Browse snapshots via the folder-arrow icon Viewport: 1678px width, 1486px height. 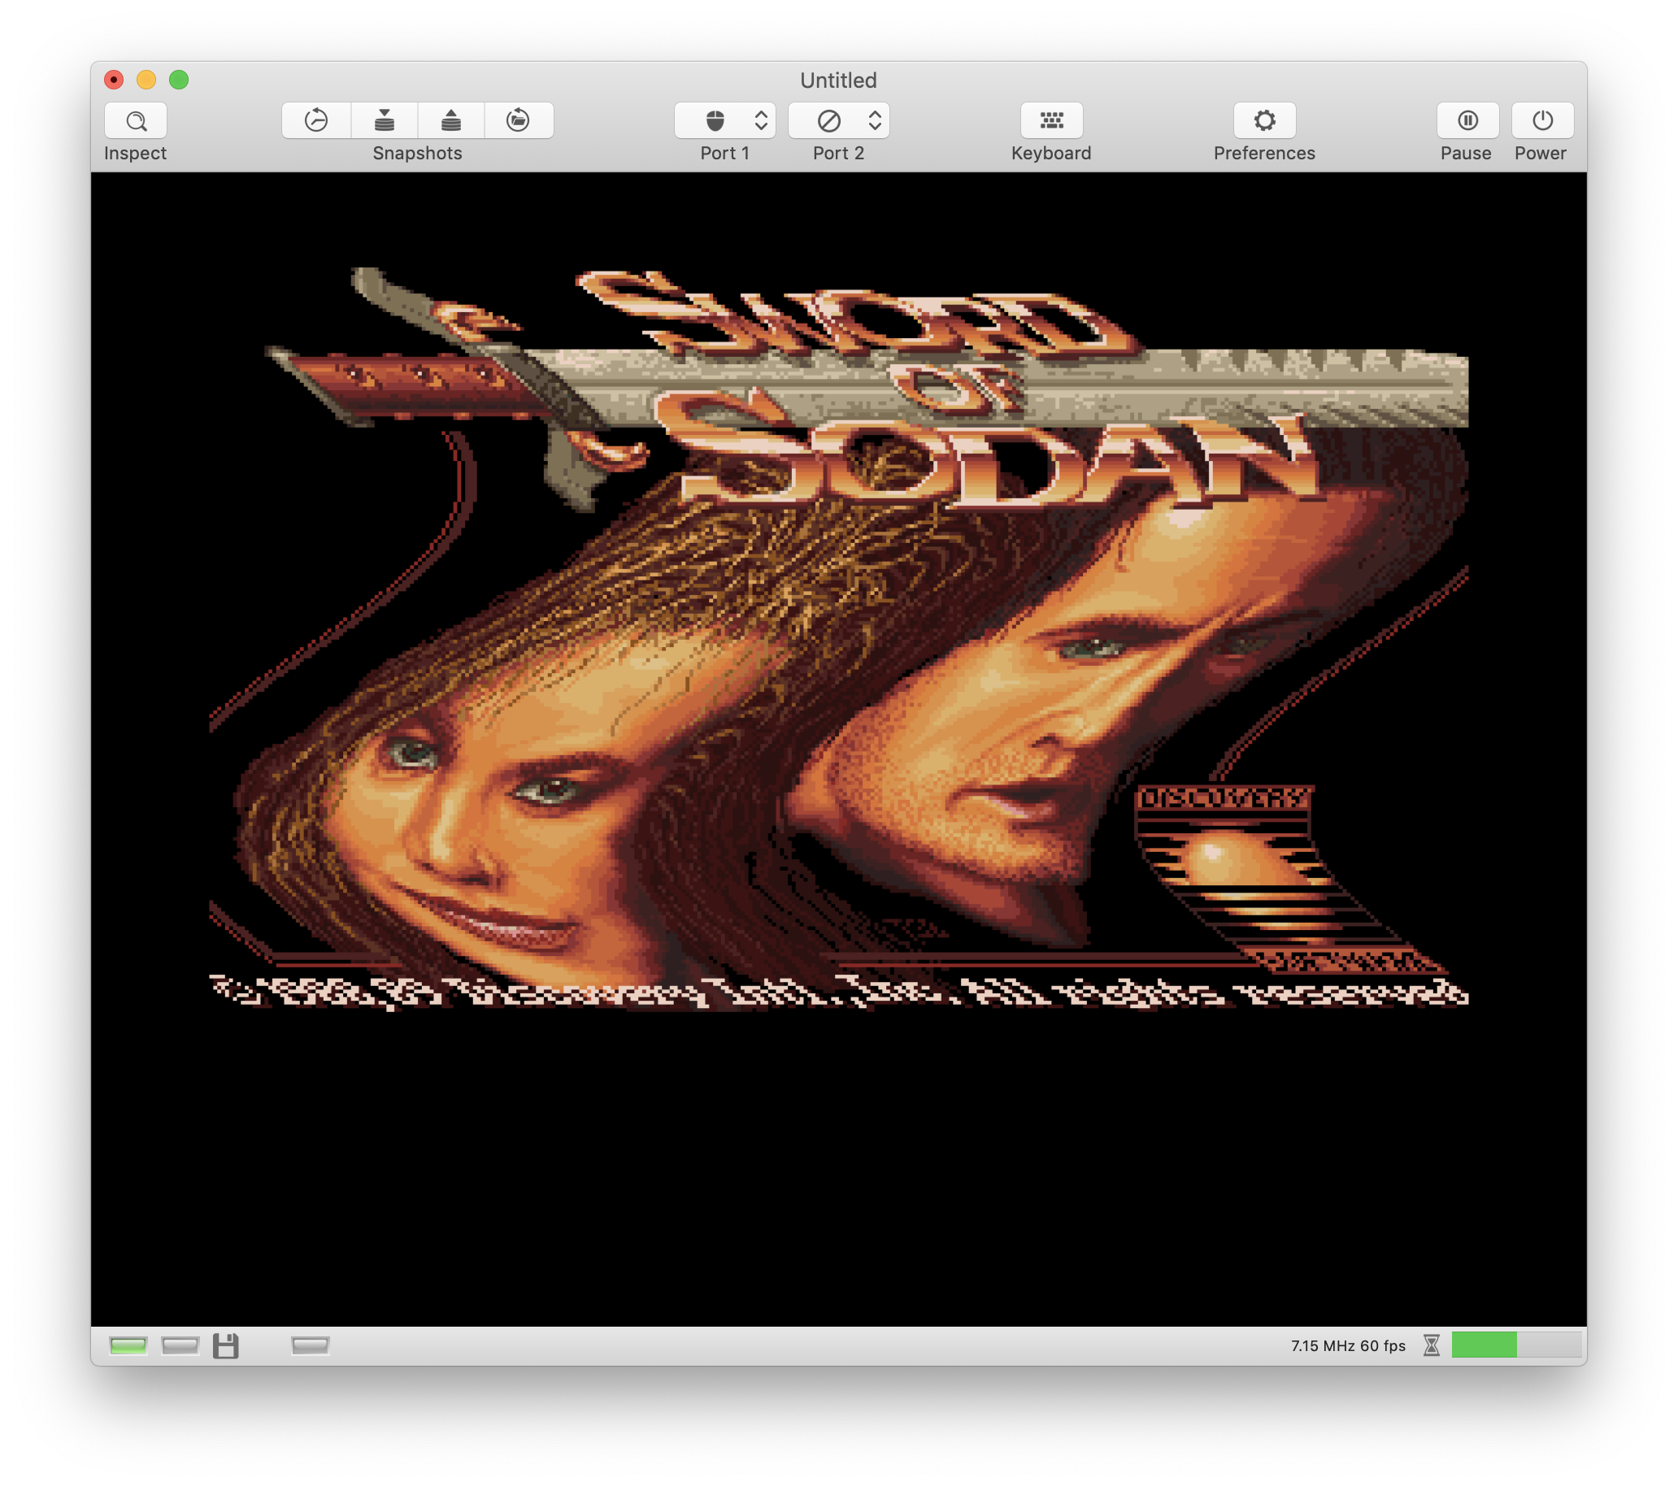coord(518,120)
